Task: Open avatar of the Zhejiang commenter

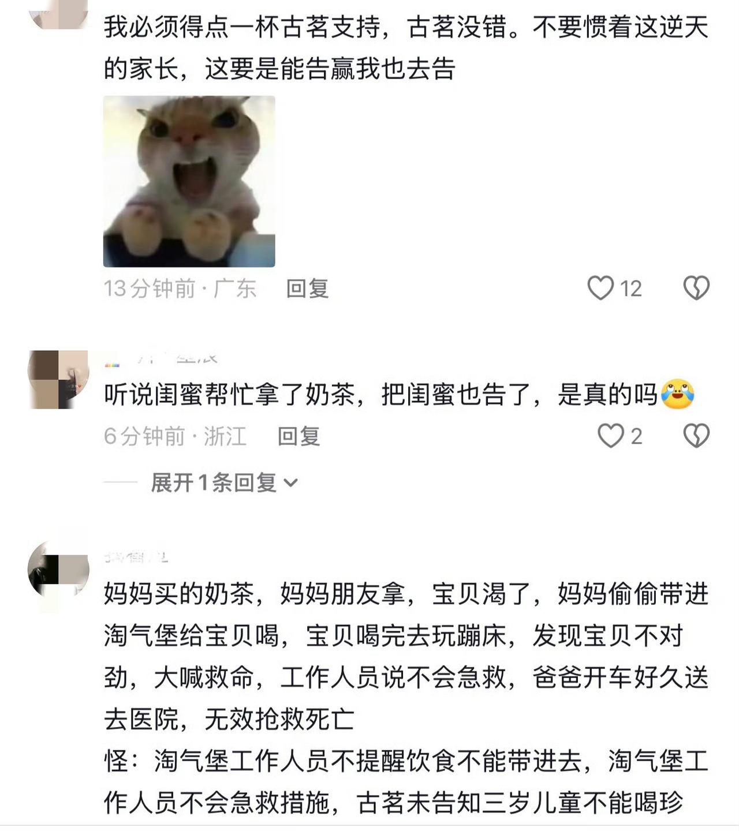Action: (58, 379)
